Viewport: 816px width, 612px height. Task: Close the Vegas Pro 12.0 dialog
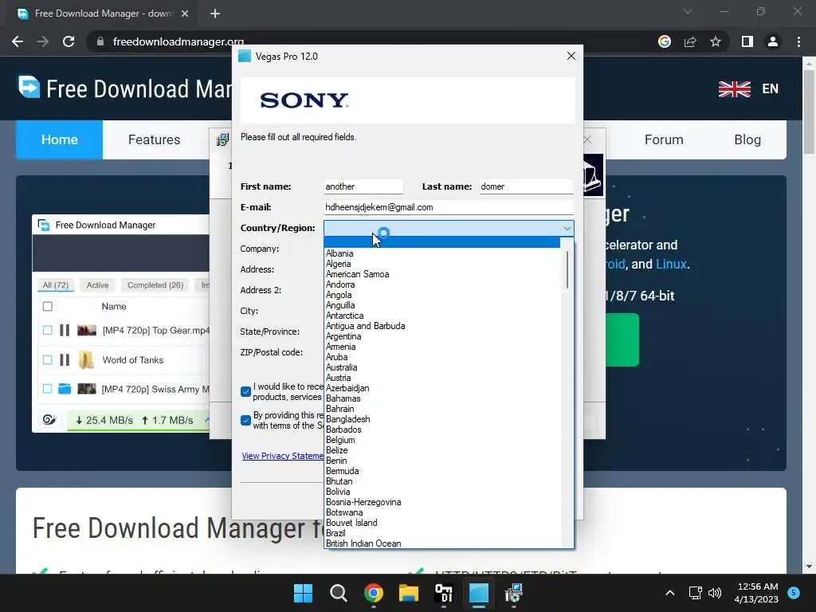pos(571,57)
